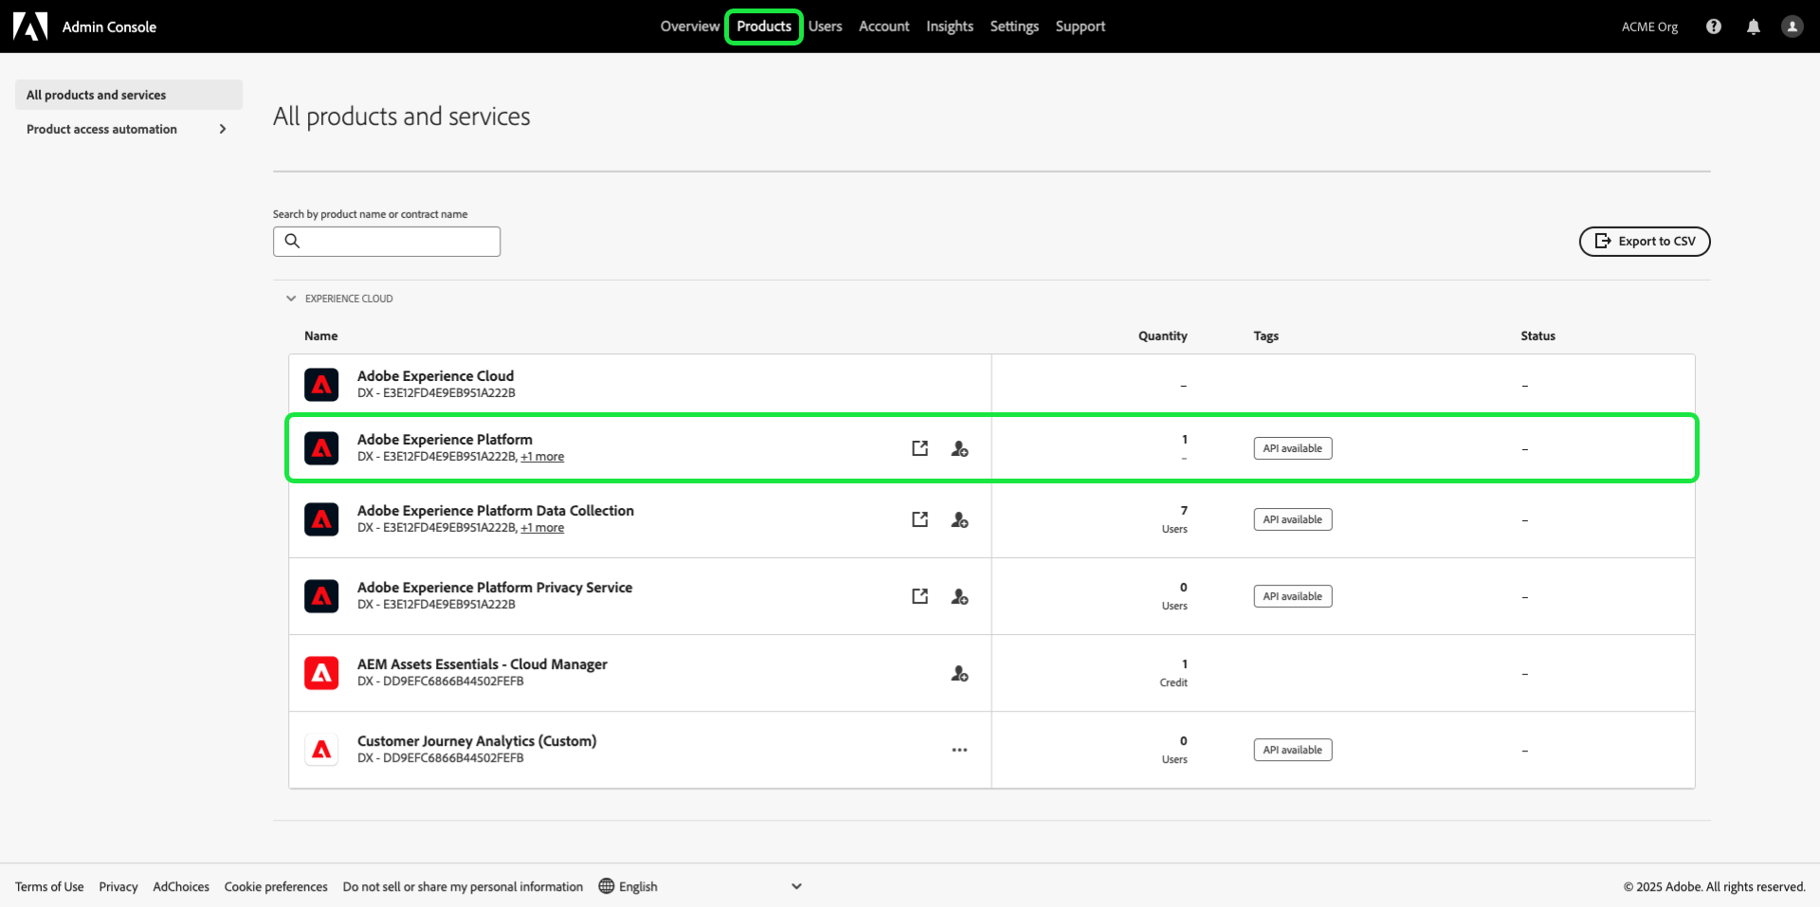Launch Adobe Experience Platform via external link icon
The height and width of the screenshot is (907, 1820).
pos(919,448)
